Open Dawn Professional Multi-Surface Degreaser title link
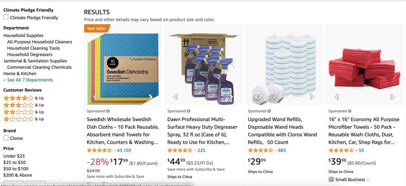This screenshot has width=406, height=186. tap(202, 131)
